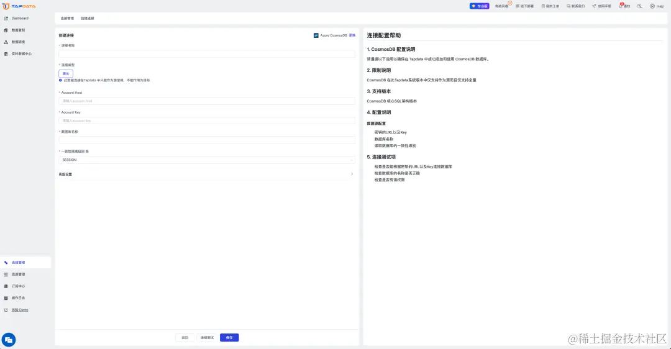
Task: Click the 专业版 badge in the top bar
Action: pos(479,6)
